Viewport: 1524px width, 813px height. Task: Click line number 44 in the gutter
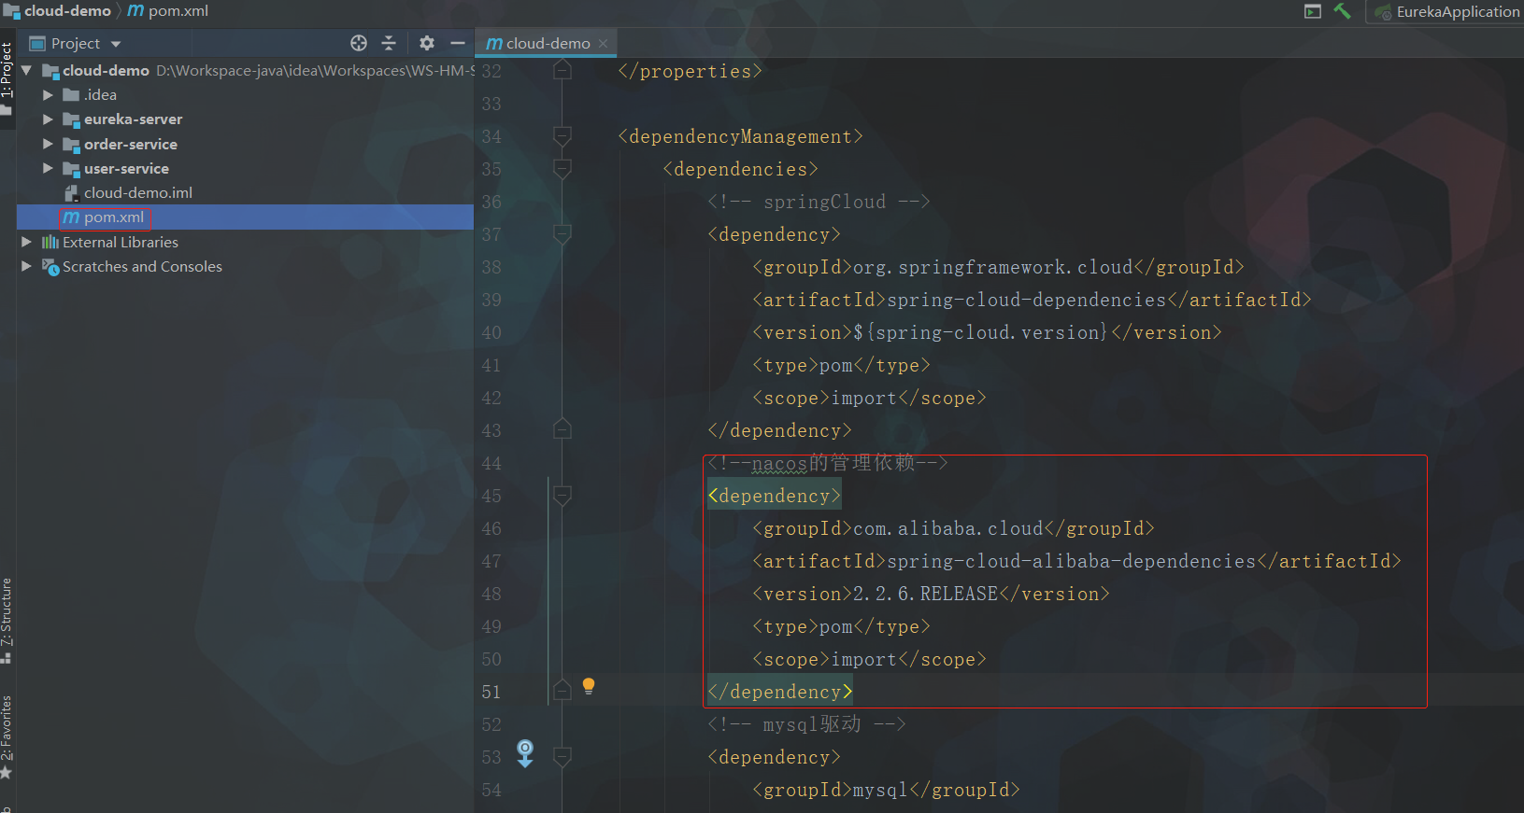click(x=491, y=463)
